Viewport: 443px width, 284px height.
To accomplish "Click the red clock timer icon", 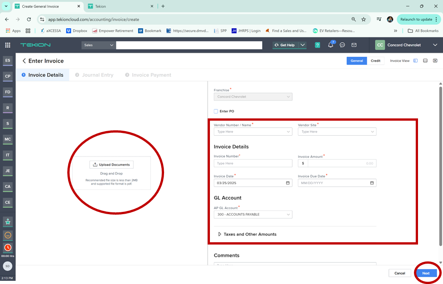I will [x=8, y=248].
